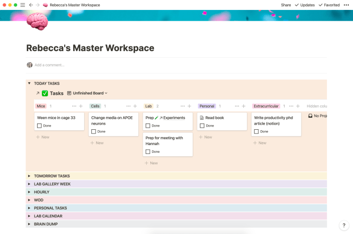The image size is (353, 234).
Task: Open the Cells column three-dot options
Action: point(128,106)
